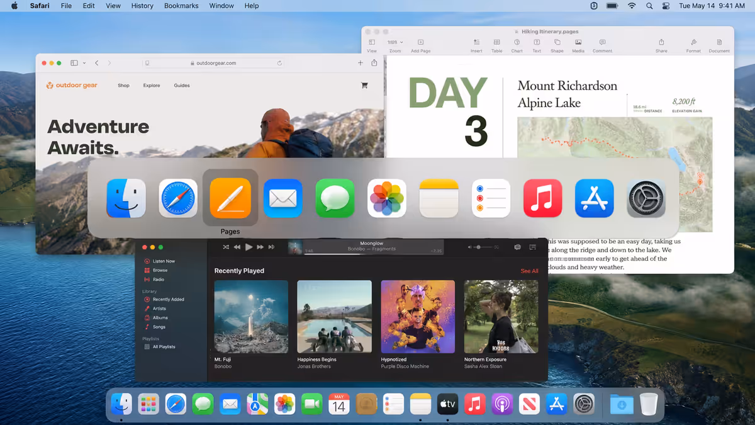
Task: Click the Moonglow playback progress bar
Action: click(x=373, y=254)
